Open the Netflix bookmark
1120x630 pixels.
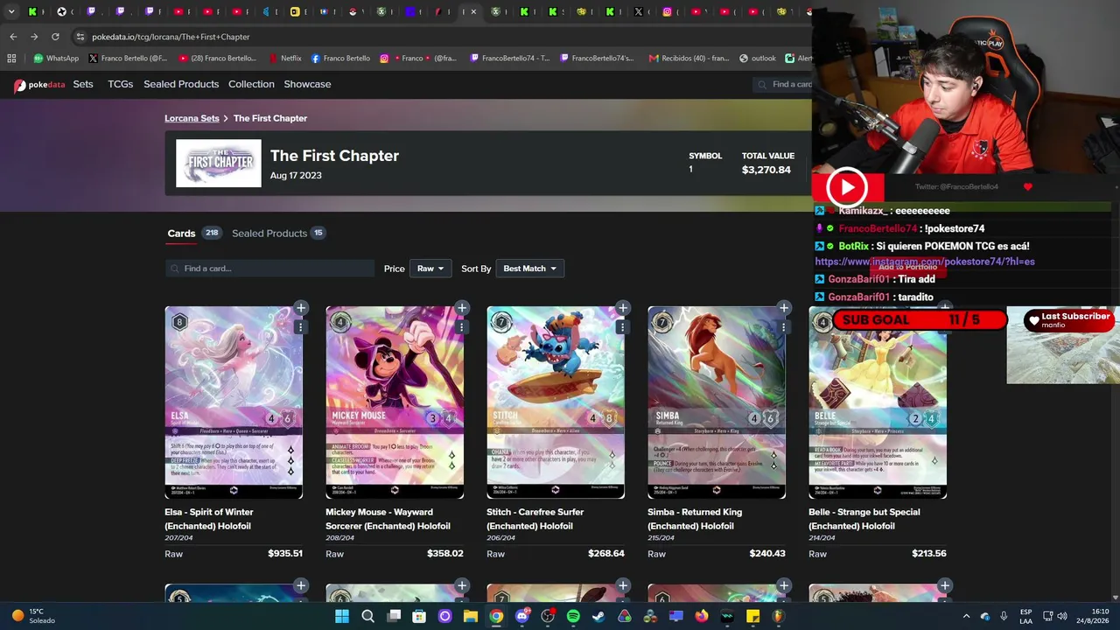click(284, 59)
